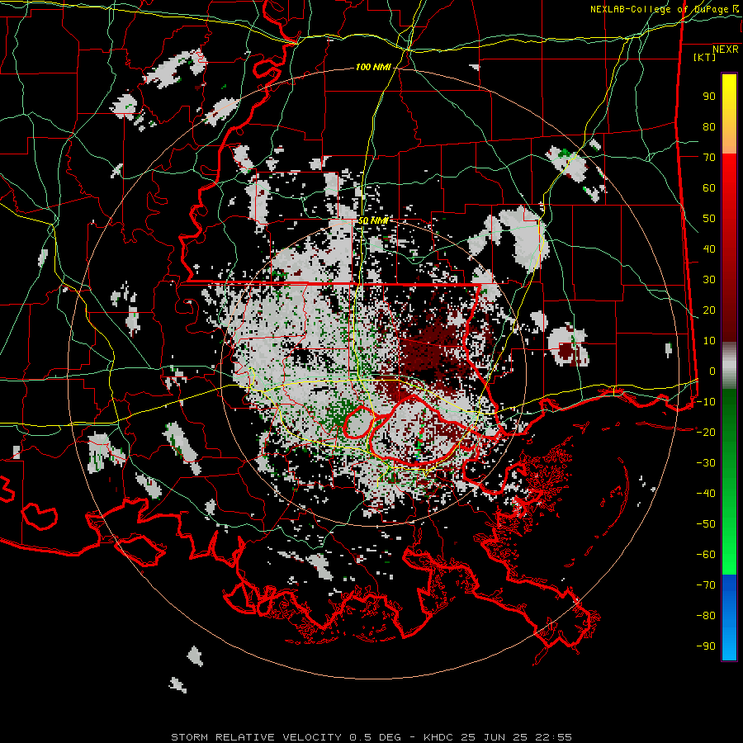
Task: Click the -80 value on velocity scale
Action: 706,616
